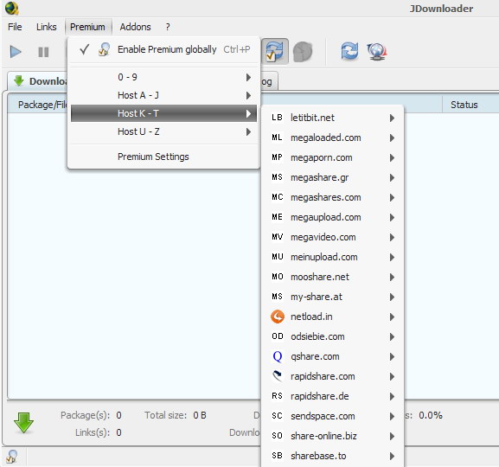
Task: Click the MO icon beside mooshare.net
Action: coord(278,277)
